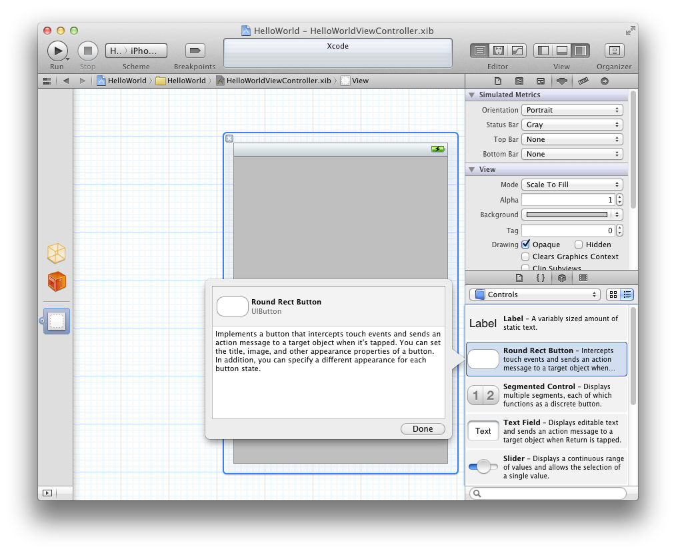676x553 pixels.
Task: Select the Size inspector ruler icon
Action: pos(585,81)
